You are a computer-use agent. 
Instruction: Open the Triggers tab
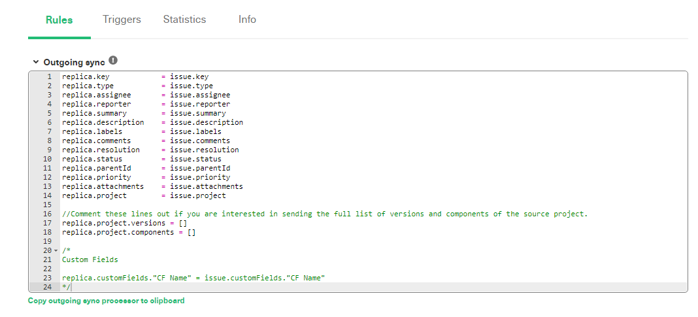122,20
